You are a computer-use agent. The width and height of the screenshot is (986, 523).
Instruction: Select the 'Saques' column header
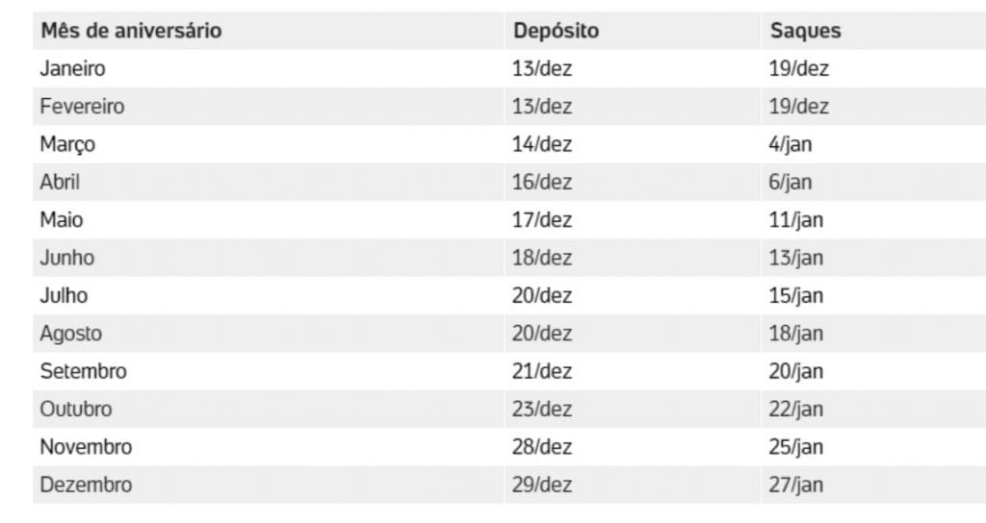pyautogui.click(x=806, y=31)
